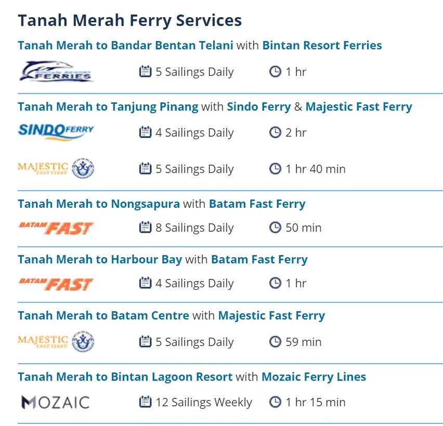
Task: Open the Bintan Resort Ferries operator link
Action: click(322, 45)
